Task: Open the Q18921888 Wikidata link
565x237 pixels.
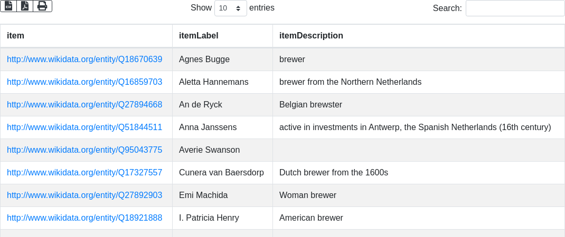Action: (84, 218)
